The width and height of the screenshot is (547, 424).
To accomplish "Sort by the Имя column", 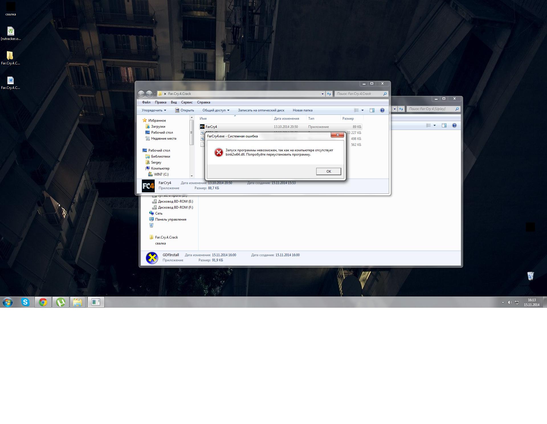I will [235, 119].
